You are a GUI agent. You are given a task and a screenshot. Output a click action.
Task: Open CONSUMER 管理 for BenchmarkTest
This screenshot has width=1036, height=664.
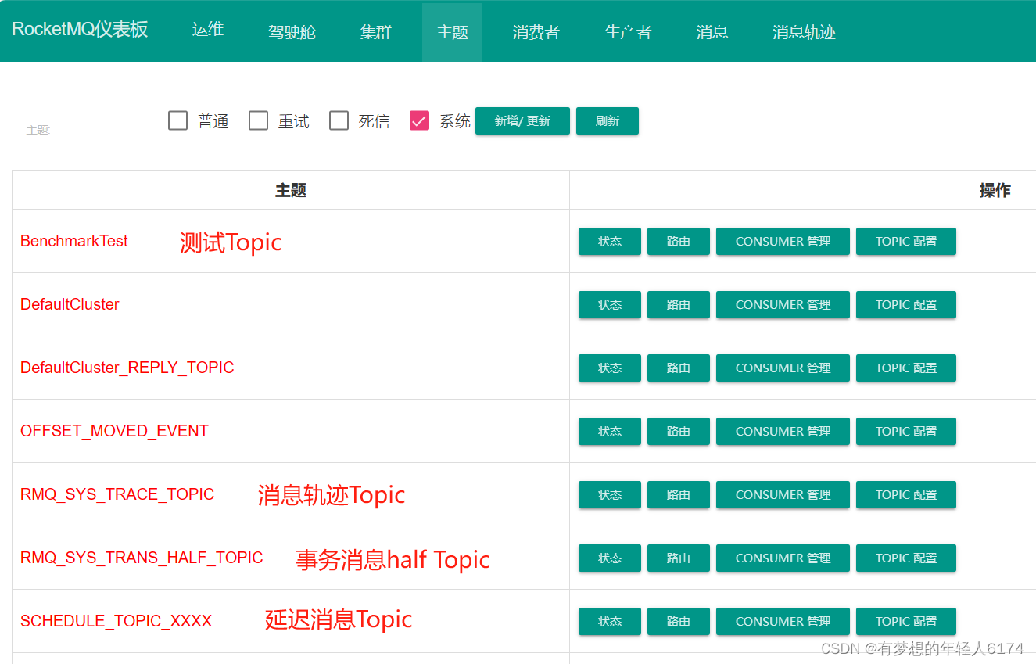pyautogui.click(x=783, y=242)
